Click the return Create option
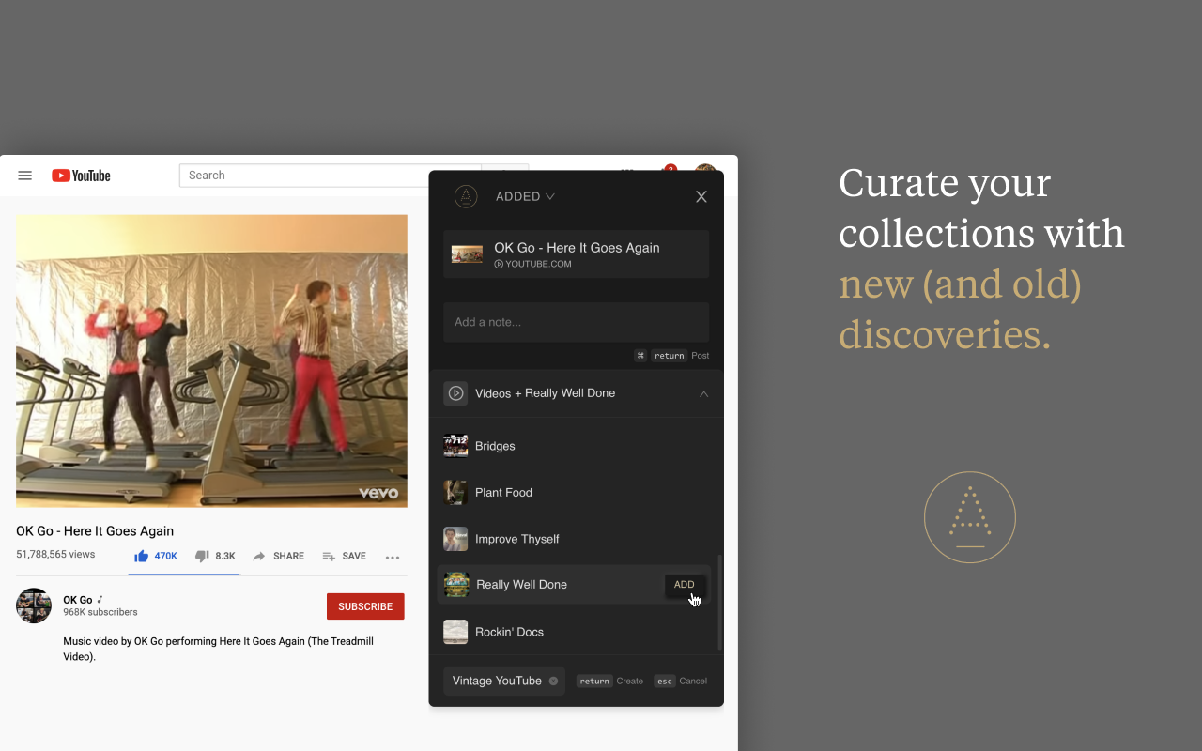The height and width of the screenshot is (751, 1202). tap(610, 682)
